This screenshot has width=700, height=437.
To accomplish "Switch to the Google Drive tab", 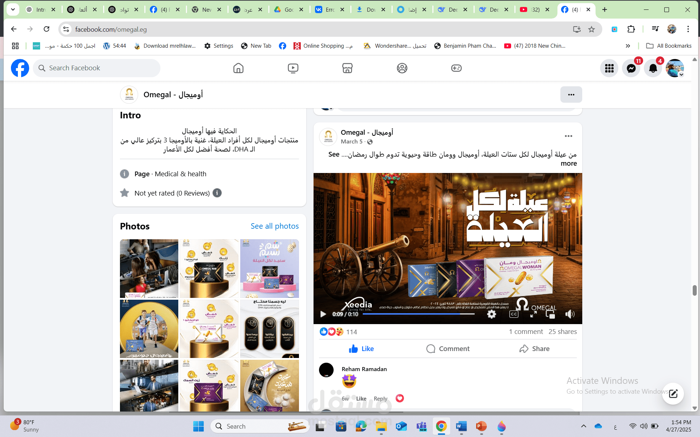I will (289, 9).
